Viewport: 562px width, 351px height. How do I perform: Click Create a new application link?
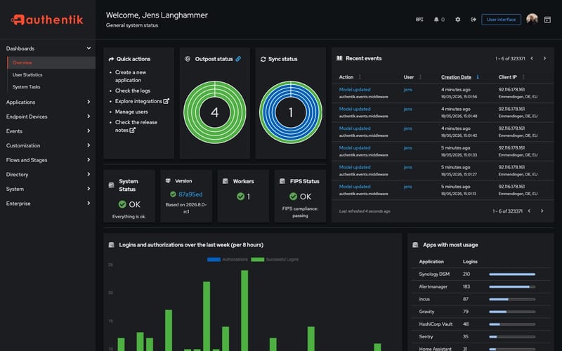[x=131, y=77]
